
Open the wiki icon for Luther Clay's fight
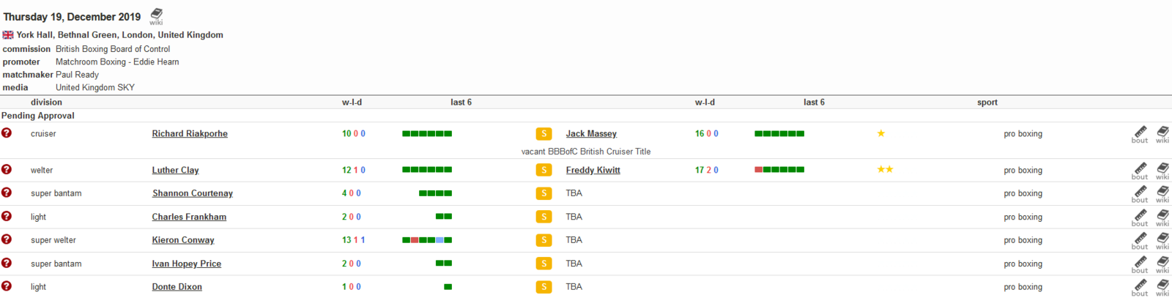pos(1162,171)
